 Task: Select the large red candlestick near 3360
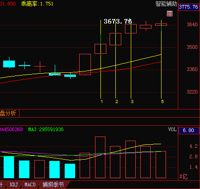(x=85, y=64)
